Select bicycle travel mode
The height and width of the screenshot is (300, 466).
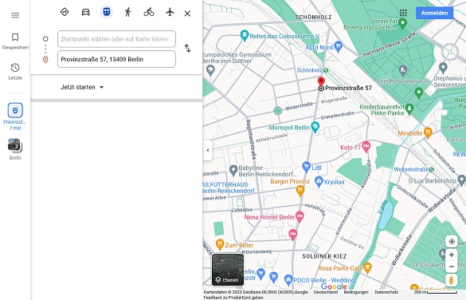tap(149, 12)
